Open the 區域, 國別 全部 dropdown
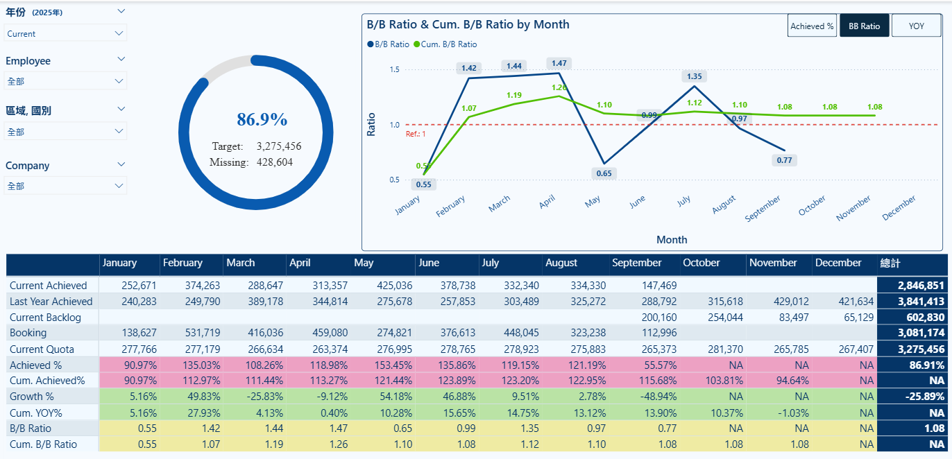 (66, 131)
